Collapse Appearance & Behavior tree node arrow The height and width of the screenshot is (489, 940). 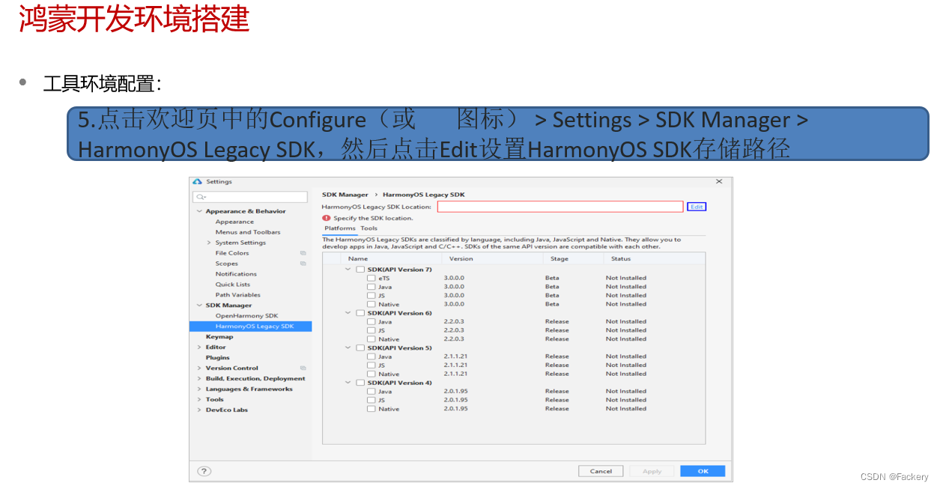(x=199, y=211)
